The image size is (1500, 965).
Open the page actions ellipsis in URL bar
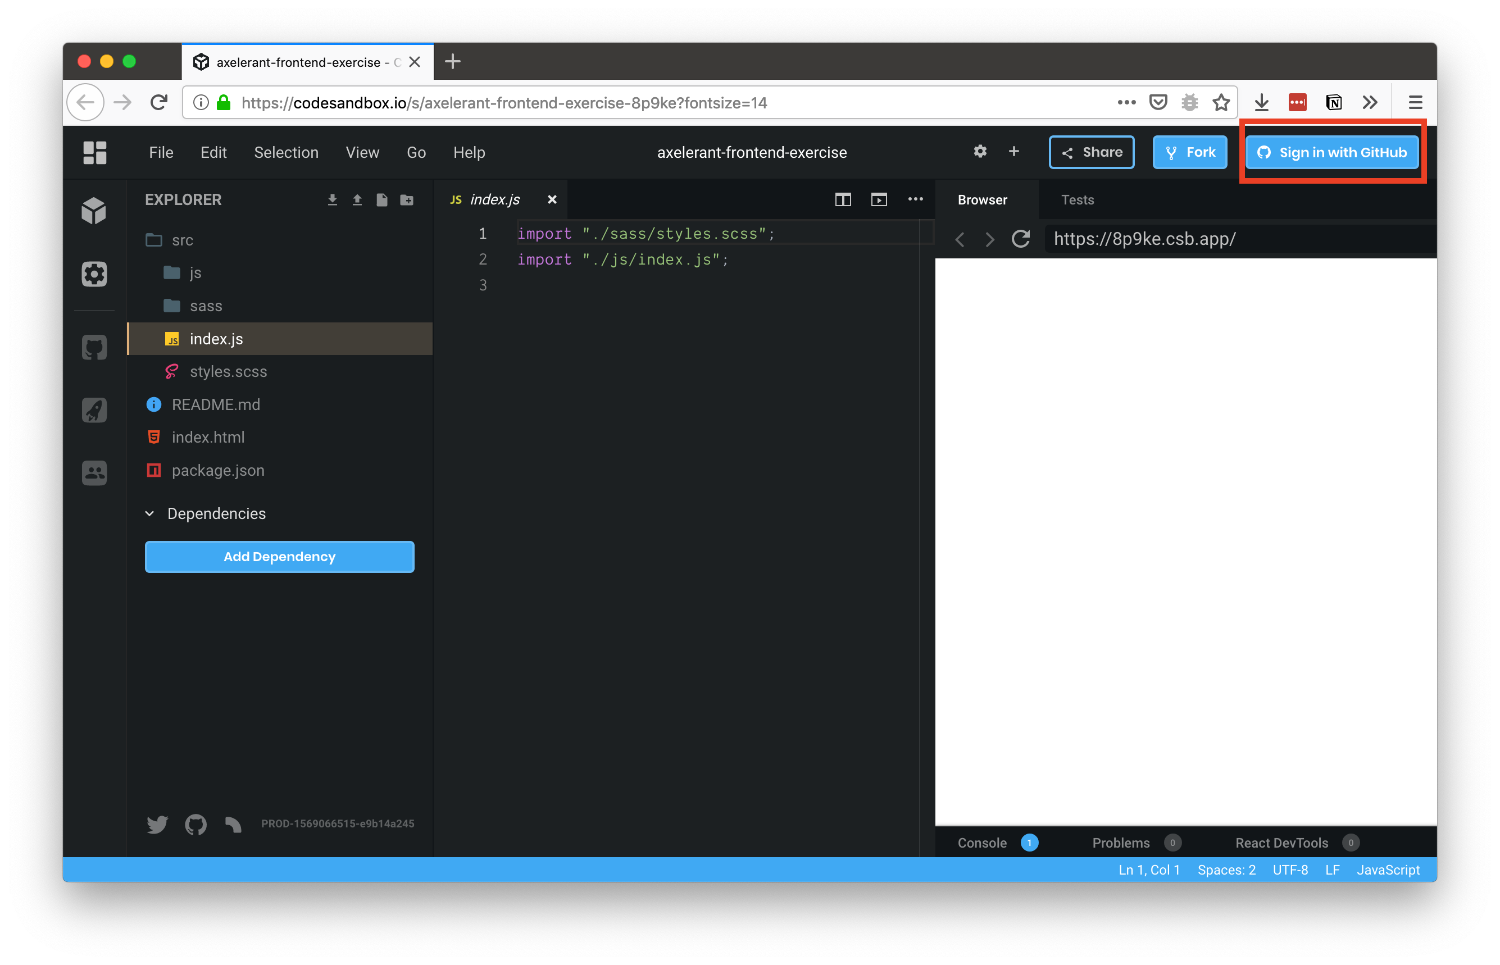(x=1126, y=102)
